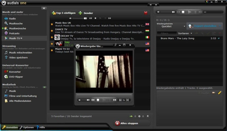Open the Radio section in sidebar
The image size is (227, 131).
click(x=12, y=19)
